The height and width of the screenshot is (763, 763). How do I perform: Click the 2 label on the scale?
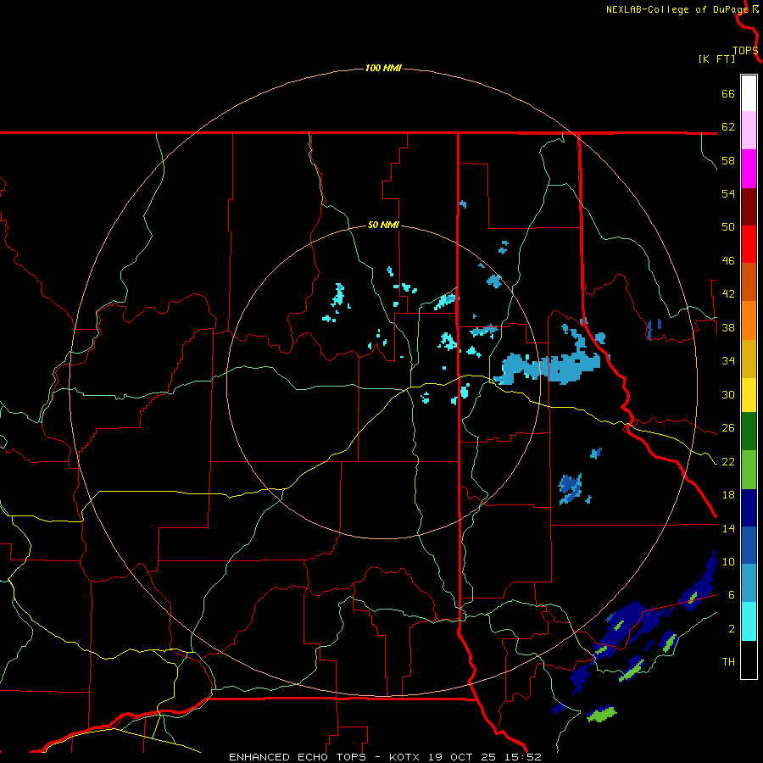tap(731, 629)
